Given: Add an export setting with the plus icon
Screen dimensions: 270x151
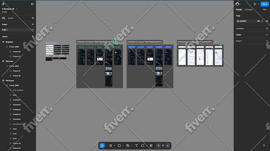Looking at the screenshot, I should click(267, 41).
